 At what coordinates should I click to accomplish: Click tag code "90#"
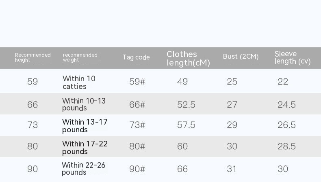click(x=137, y=169)
